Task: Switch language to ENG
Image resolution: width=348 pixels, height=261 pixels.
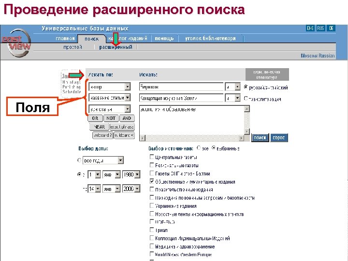Action: (310, 28)
